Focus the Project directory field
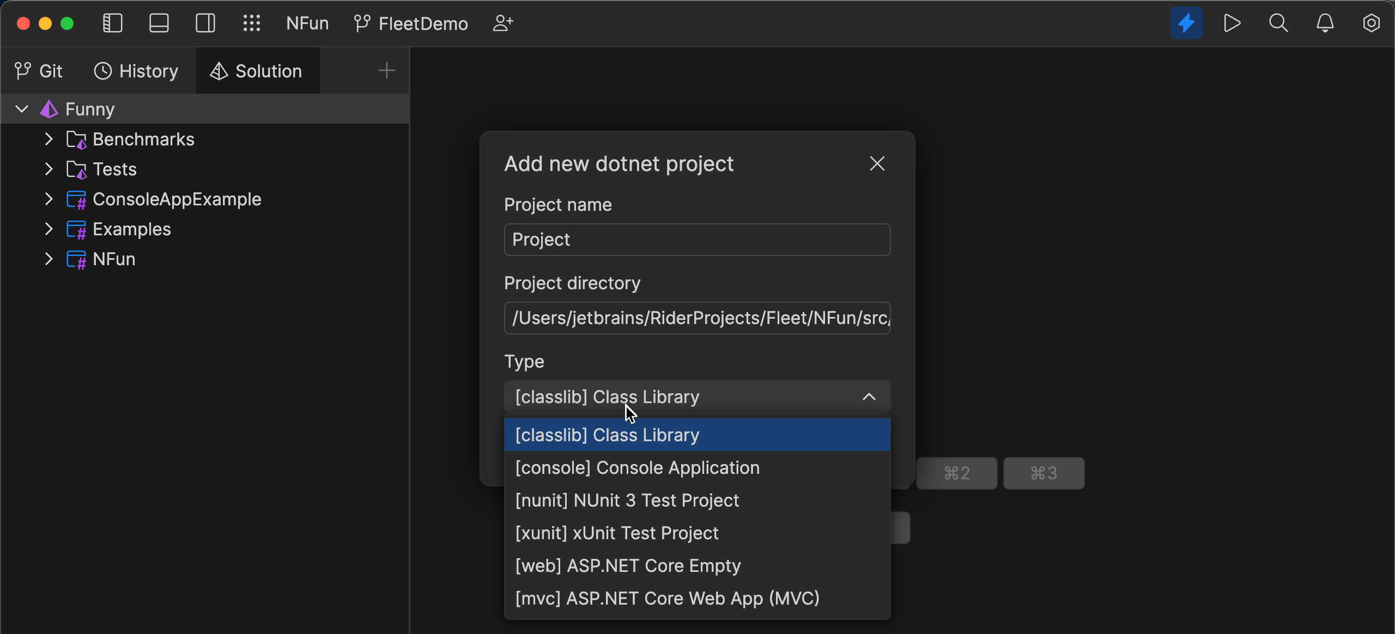Screen dimensions: 1395x634 (x=697, y=318)
